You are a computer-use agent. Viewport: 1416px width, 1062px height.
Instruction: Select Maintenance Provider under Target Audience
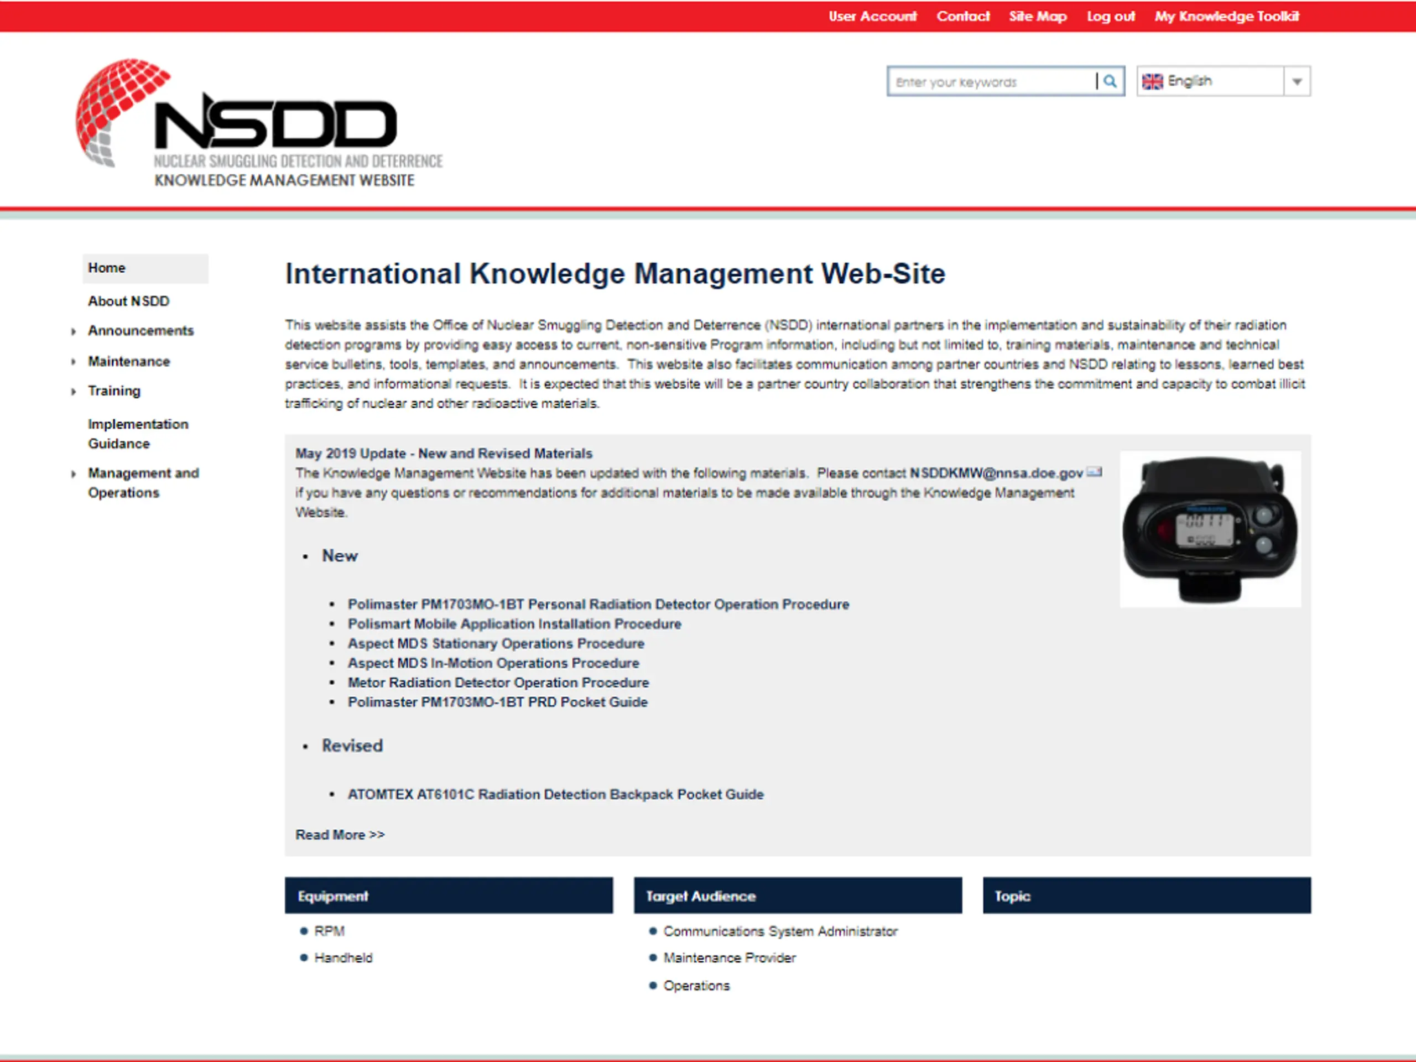coord(729,957)
